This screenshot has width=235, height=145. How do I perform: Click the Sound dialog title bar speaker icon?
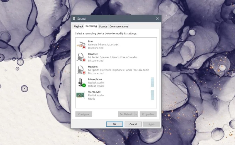coord(74,18)
